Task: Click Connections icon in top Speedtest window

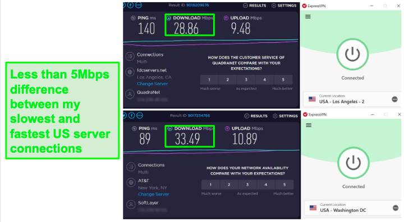Action: click(130, 56)
